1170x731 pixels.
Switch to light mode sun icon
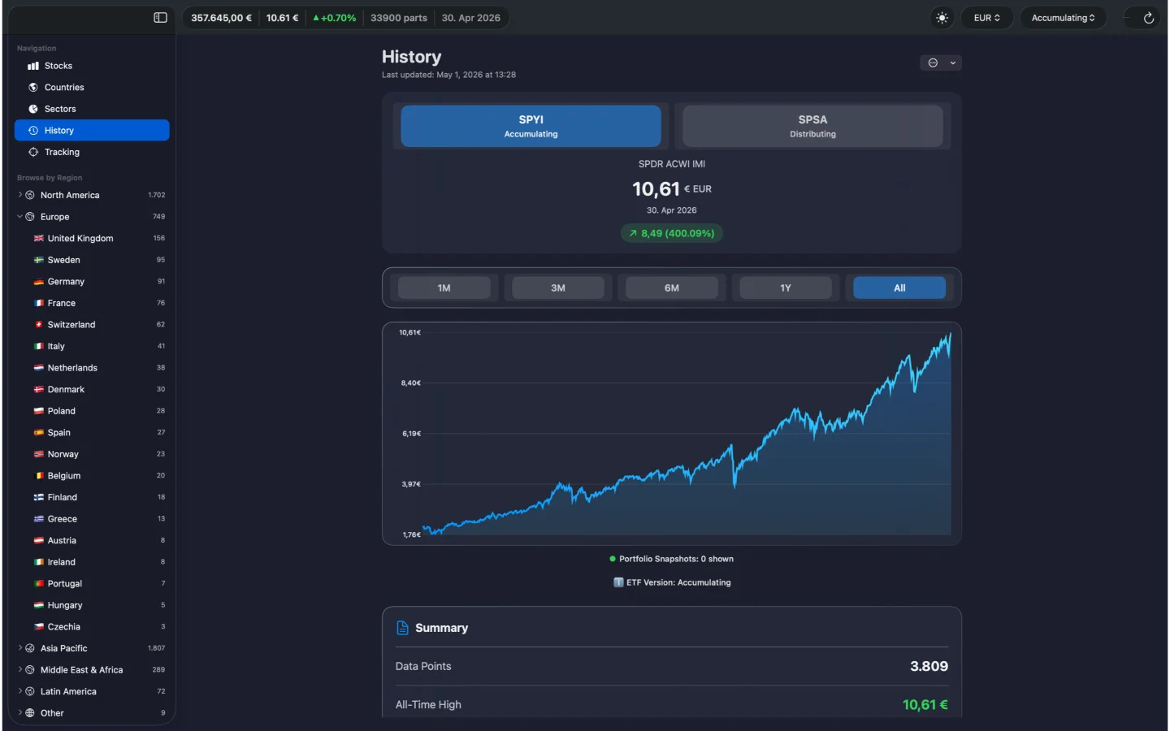tap(942, 18)
